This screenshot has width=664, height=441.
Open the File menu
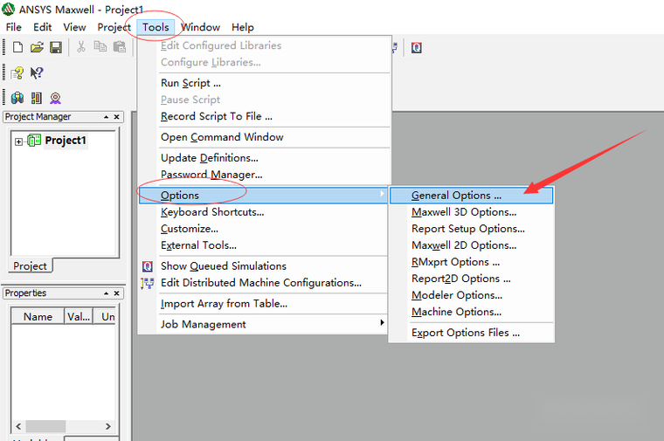click(14, 27)
